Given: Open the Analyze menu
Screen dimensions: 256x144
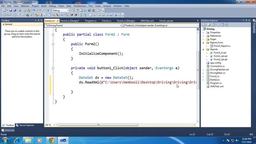Looking at the screenshot, I should (107, 6).
